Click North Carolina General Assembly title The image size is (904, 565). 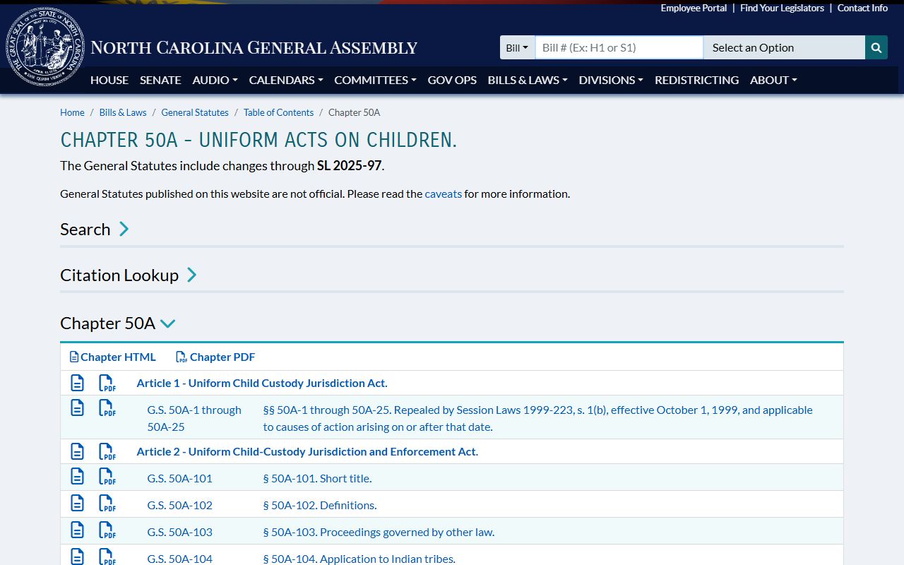(254, 48)
